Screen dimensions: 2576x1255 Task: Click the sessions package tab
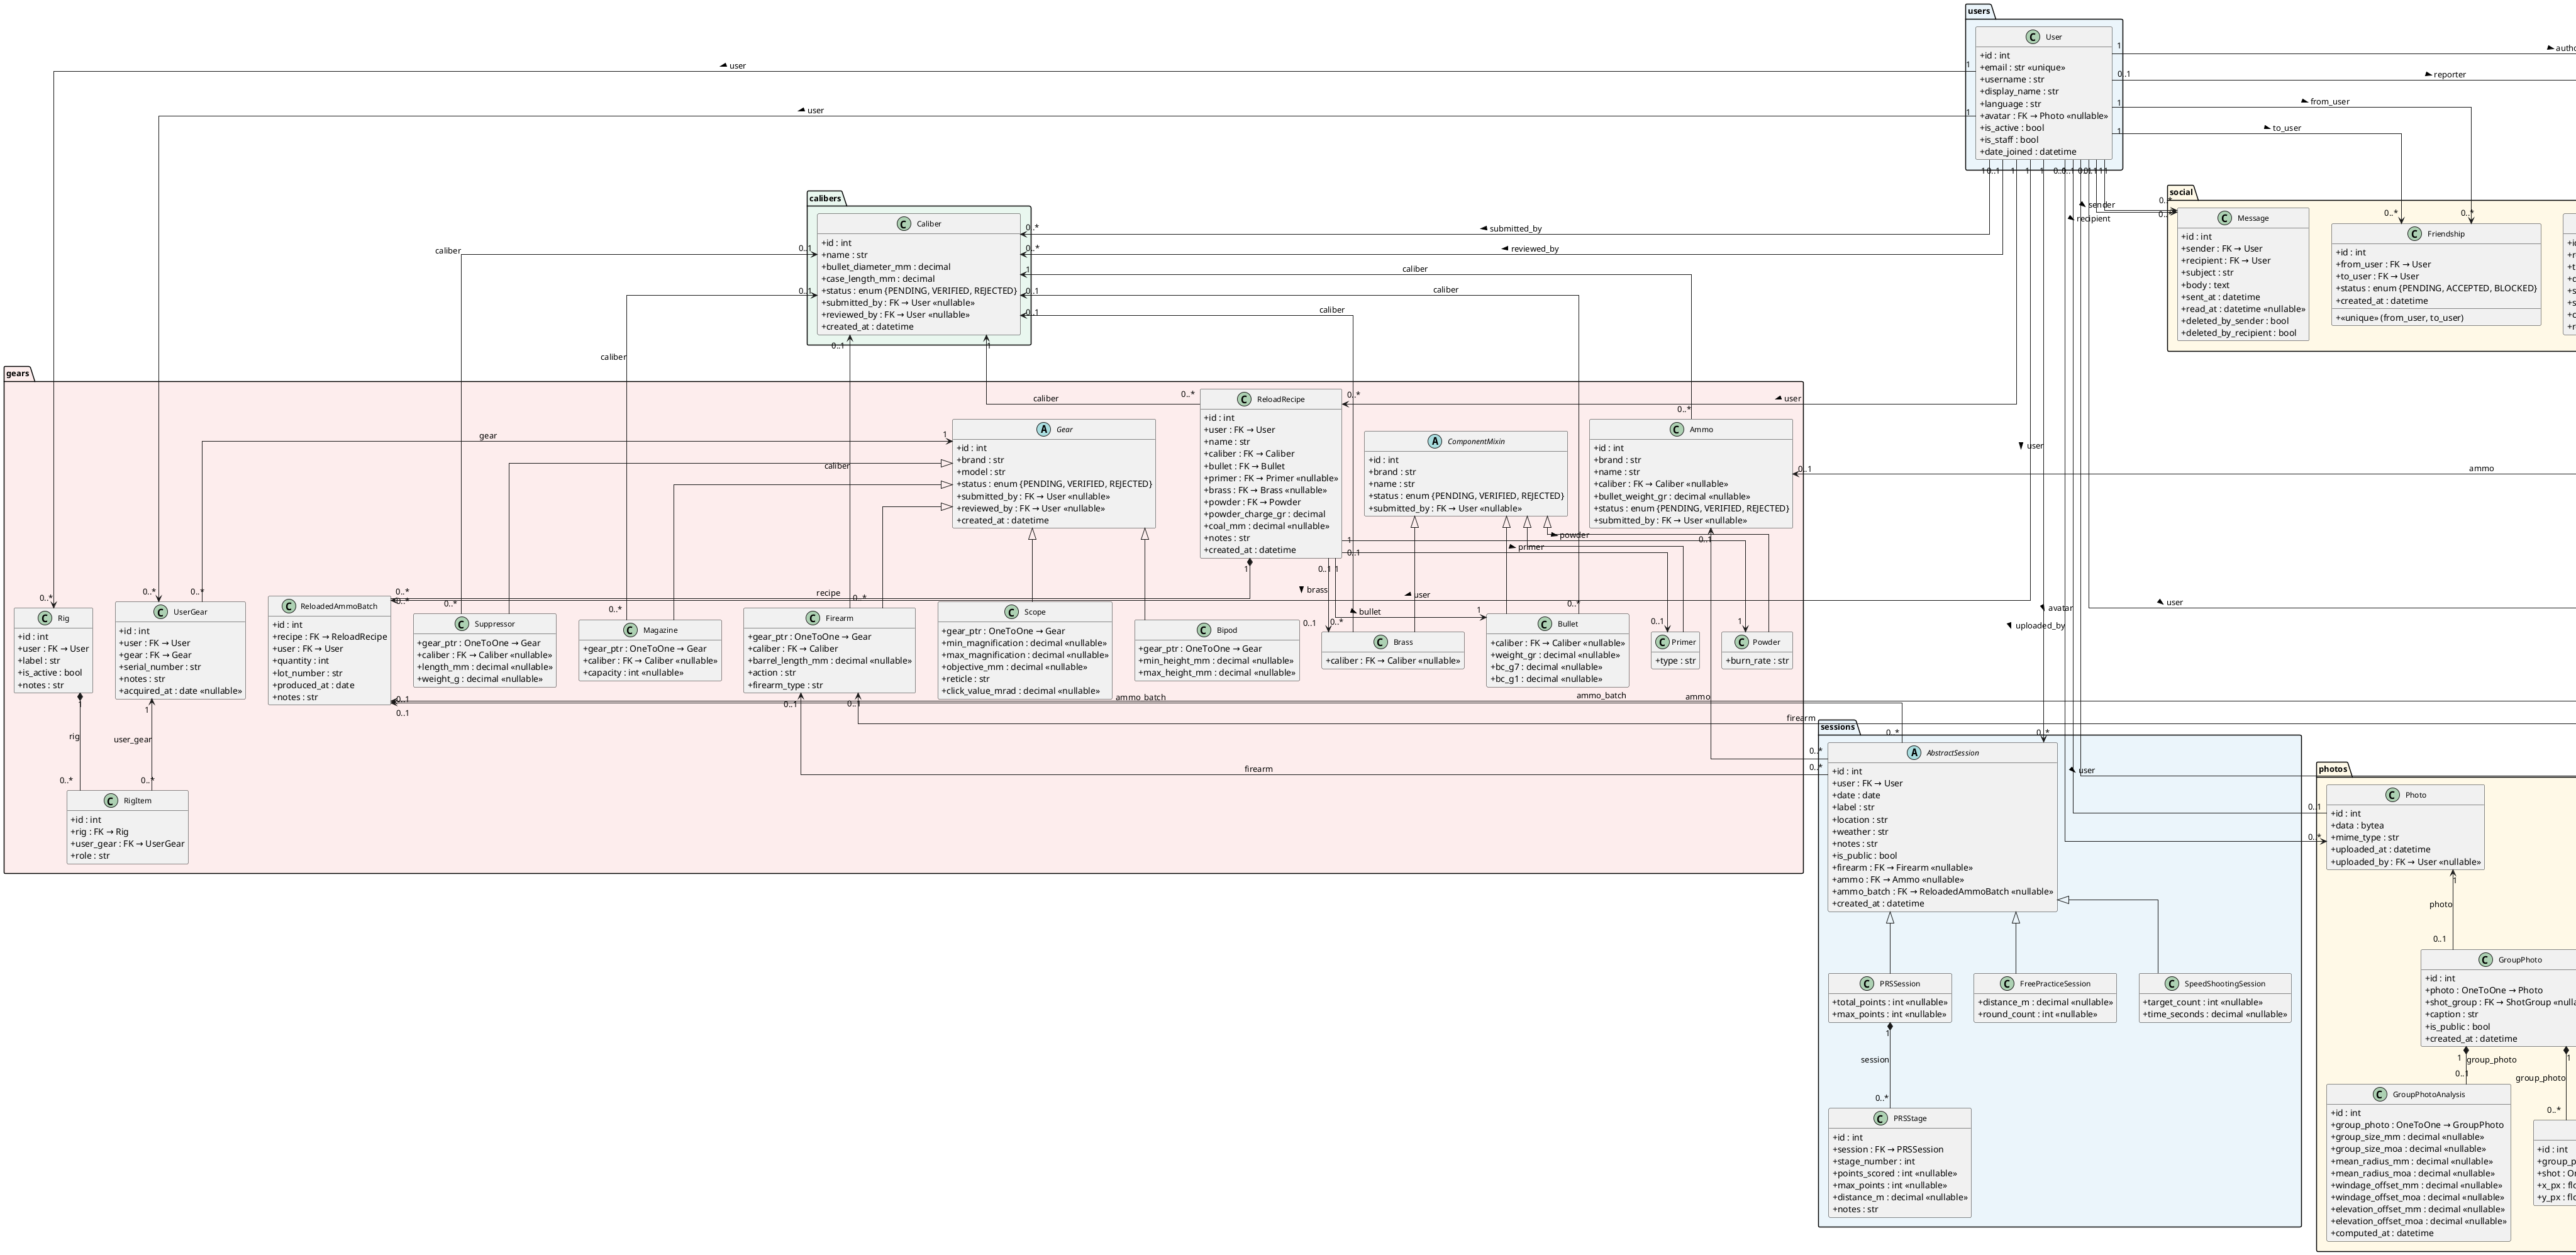1837,727
